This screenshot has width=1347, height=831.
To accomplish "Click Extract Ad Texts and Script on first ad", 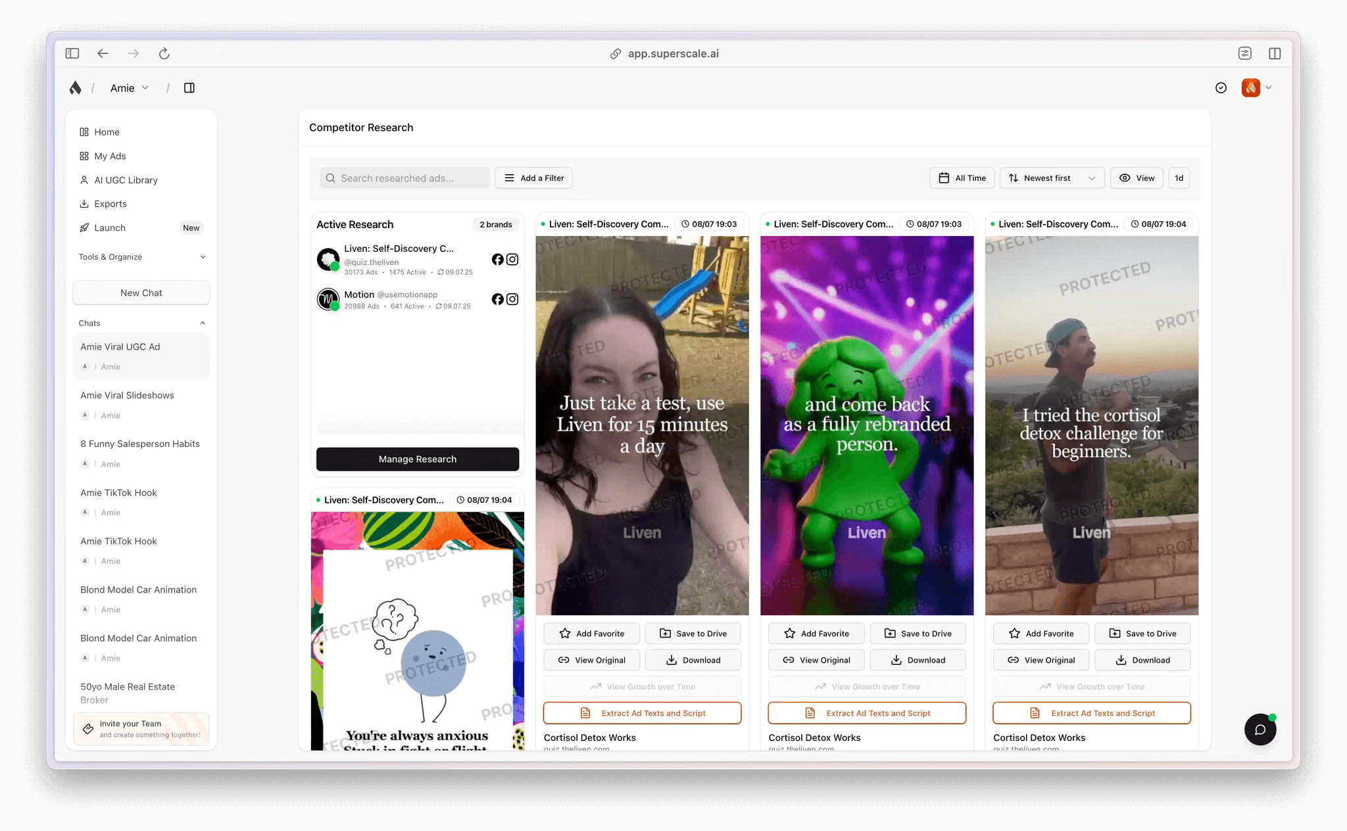I will 642,713.
